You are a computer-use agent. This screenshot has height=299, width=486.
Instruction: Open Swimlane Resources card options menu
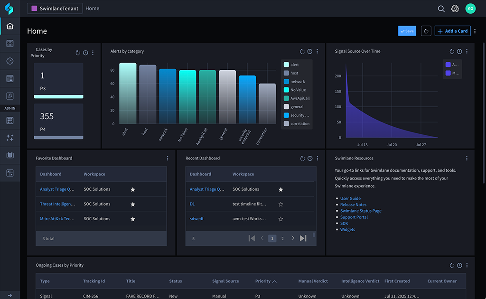pos(467,159)
